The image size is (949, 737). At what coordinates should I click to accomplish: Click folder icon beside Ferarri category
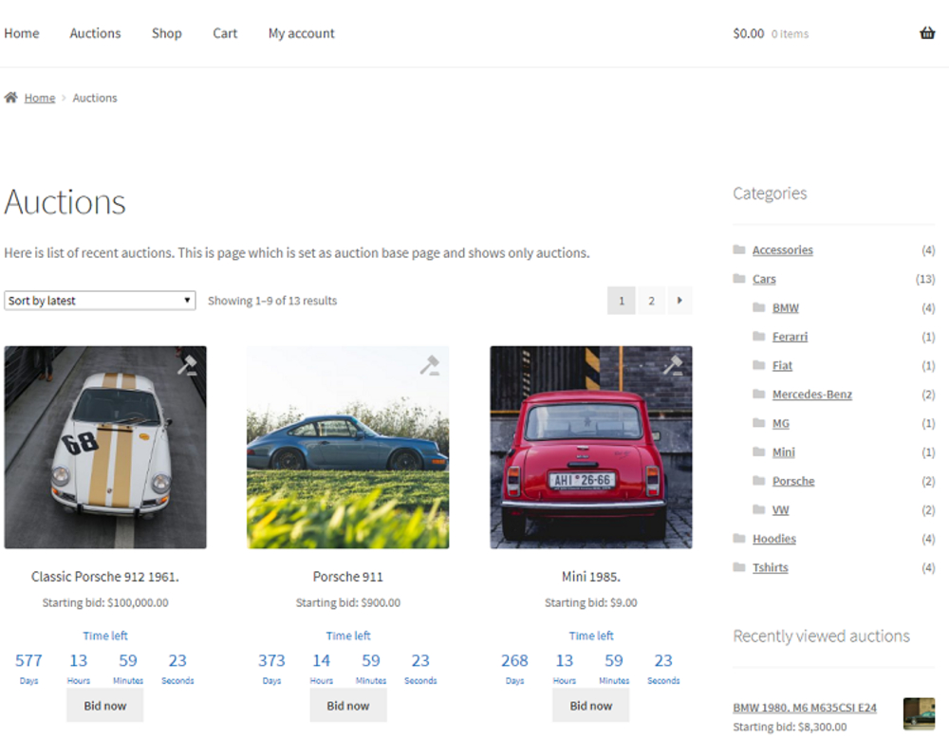(x=759, y=336)
